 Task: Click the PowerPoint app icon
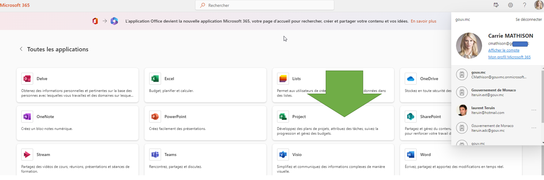[155, 117]
